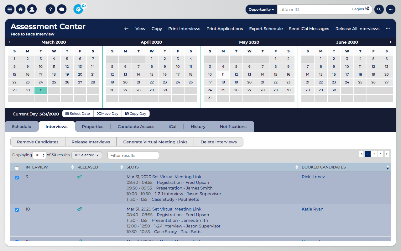Open the blue settings gear icon

coord(78,9)
